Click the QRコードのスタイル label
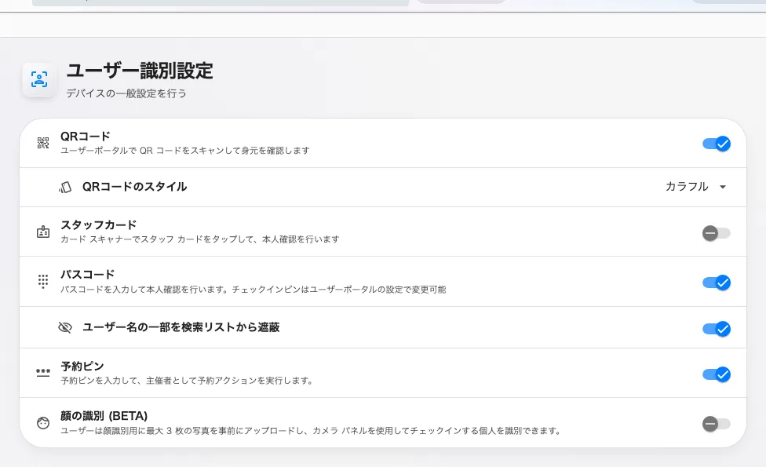This screenshot has height=467, width=766. click(134, 187)
